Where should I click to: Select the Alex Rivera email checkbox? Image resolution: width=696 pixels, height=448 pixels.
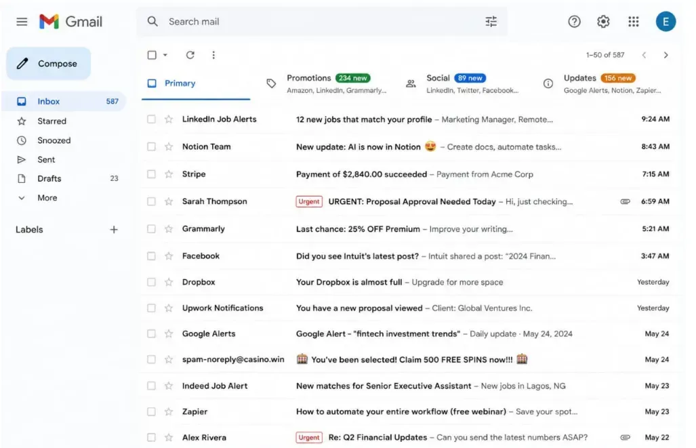151,437
